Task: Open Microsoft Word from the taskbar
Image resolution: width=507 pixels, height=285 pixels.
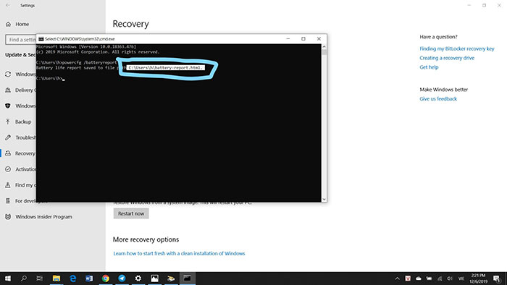Action: [89, 278]
